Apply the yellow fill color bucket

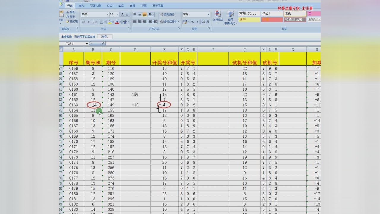[110, 22]
